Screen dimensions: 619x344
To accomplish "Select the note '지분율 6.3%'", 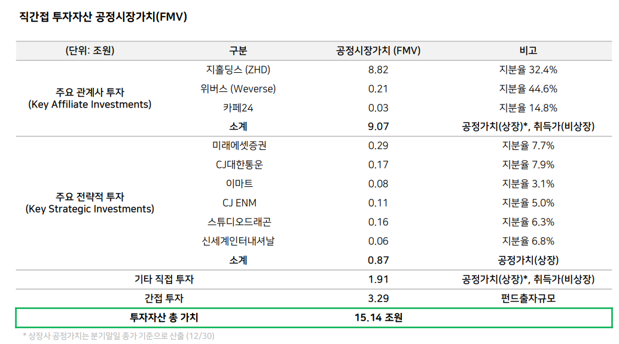I will click(x=528, y=222).
